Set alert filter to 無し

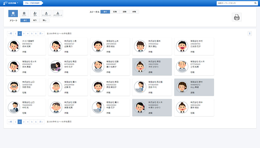[x=44, y=20]
